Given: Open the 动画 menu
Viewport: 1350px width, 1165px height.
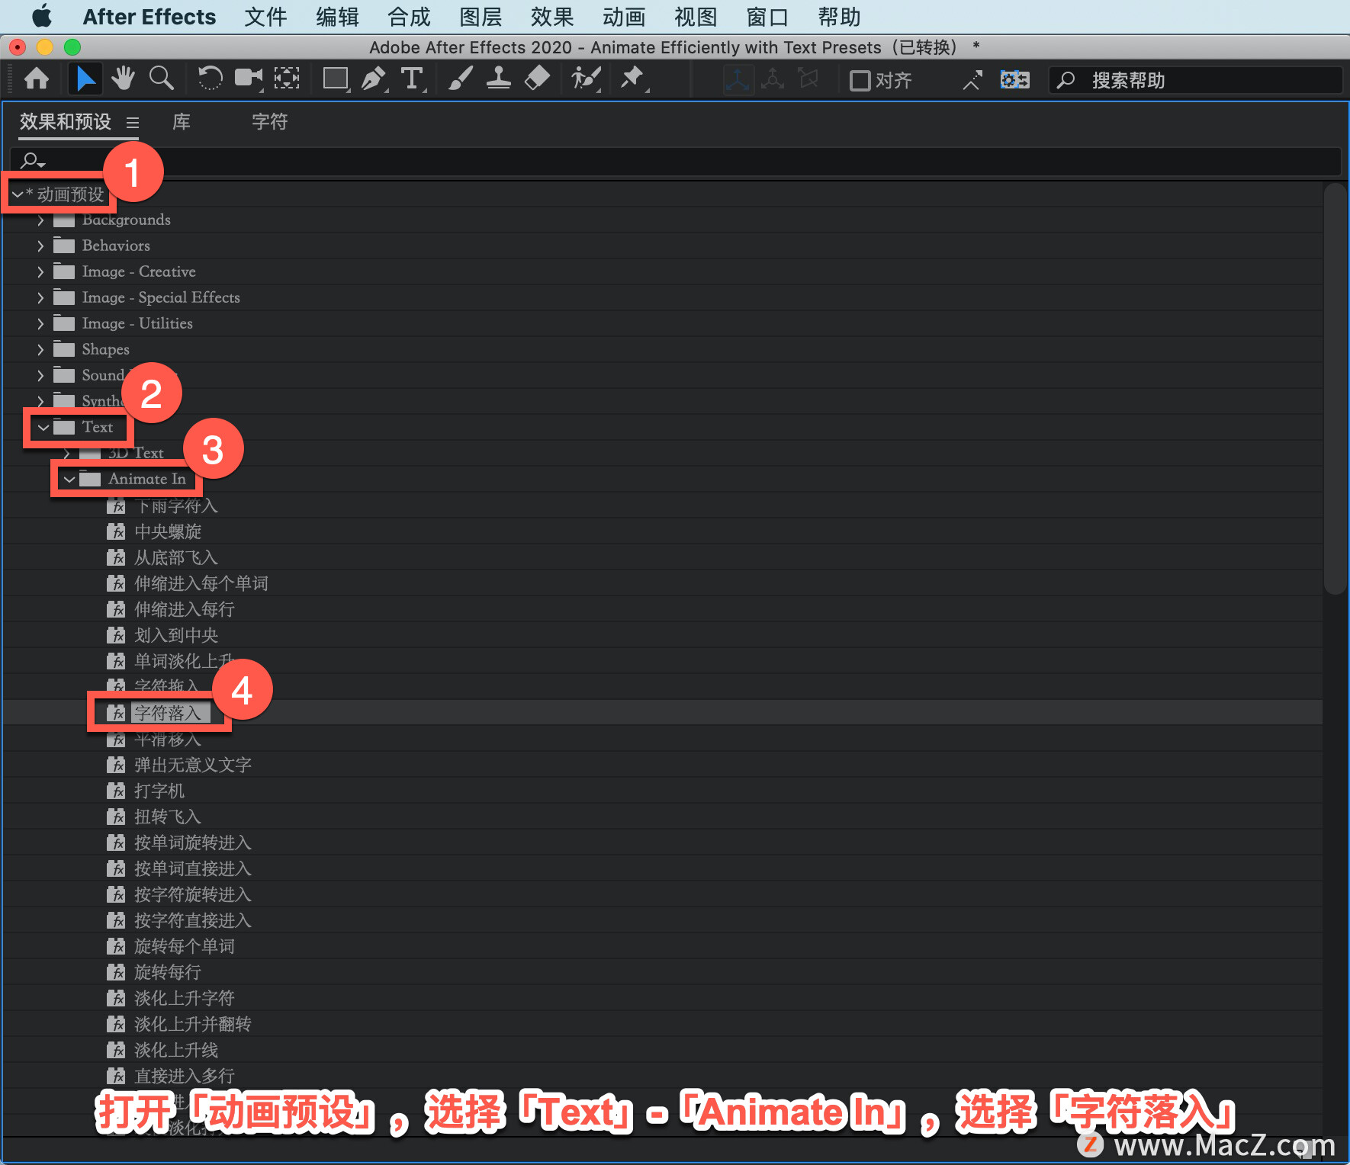Looking at the screenshot, I should 624,17.
